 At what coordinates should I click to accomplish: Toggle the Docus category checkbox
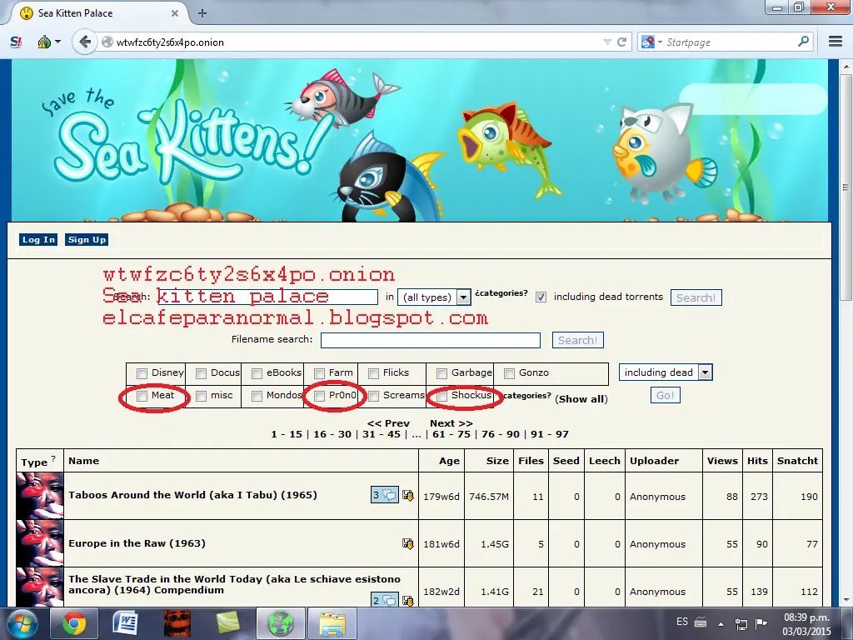202,373
